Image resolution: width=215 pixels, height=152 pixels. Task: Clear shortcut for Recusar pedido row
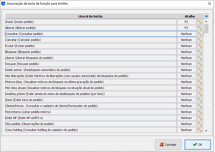(200, 64)
